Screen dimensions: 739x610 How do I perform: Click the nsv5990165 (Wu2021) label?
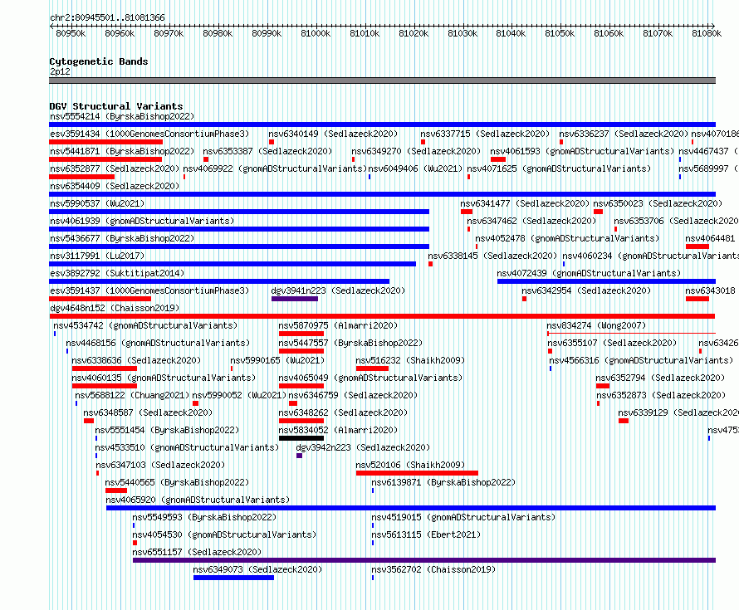[x=277, y=360]
